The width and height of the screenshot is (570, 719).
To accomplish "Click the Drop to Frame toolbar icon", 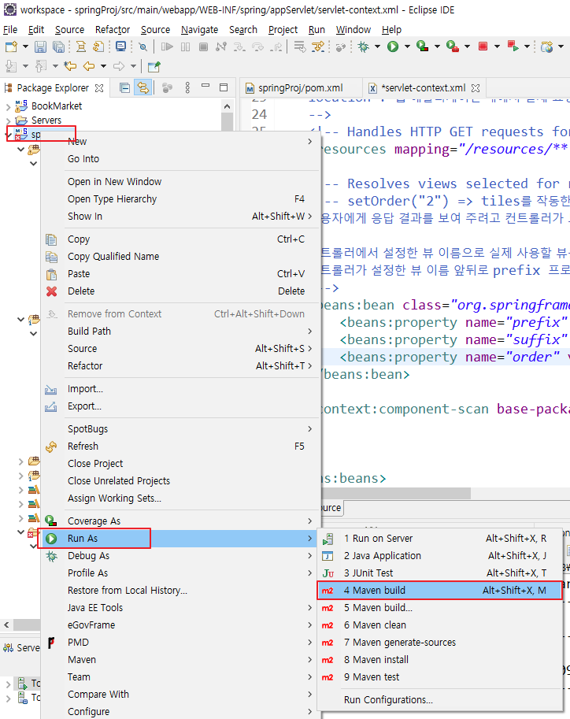I will click(299, 46).
